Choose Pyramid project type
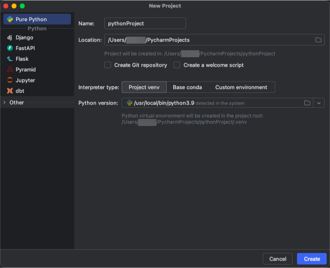Screen dimensions: 330x268 [37, 70]
